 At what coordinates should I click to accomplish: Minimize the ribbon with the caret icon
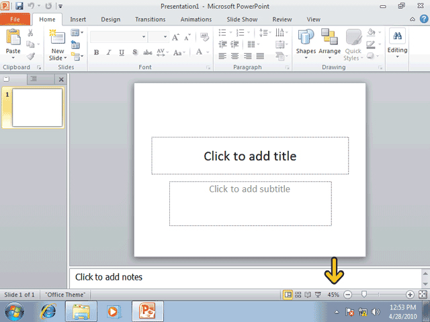pos(413,19)
